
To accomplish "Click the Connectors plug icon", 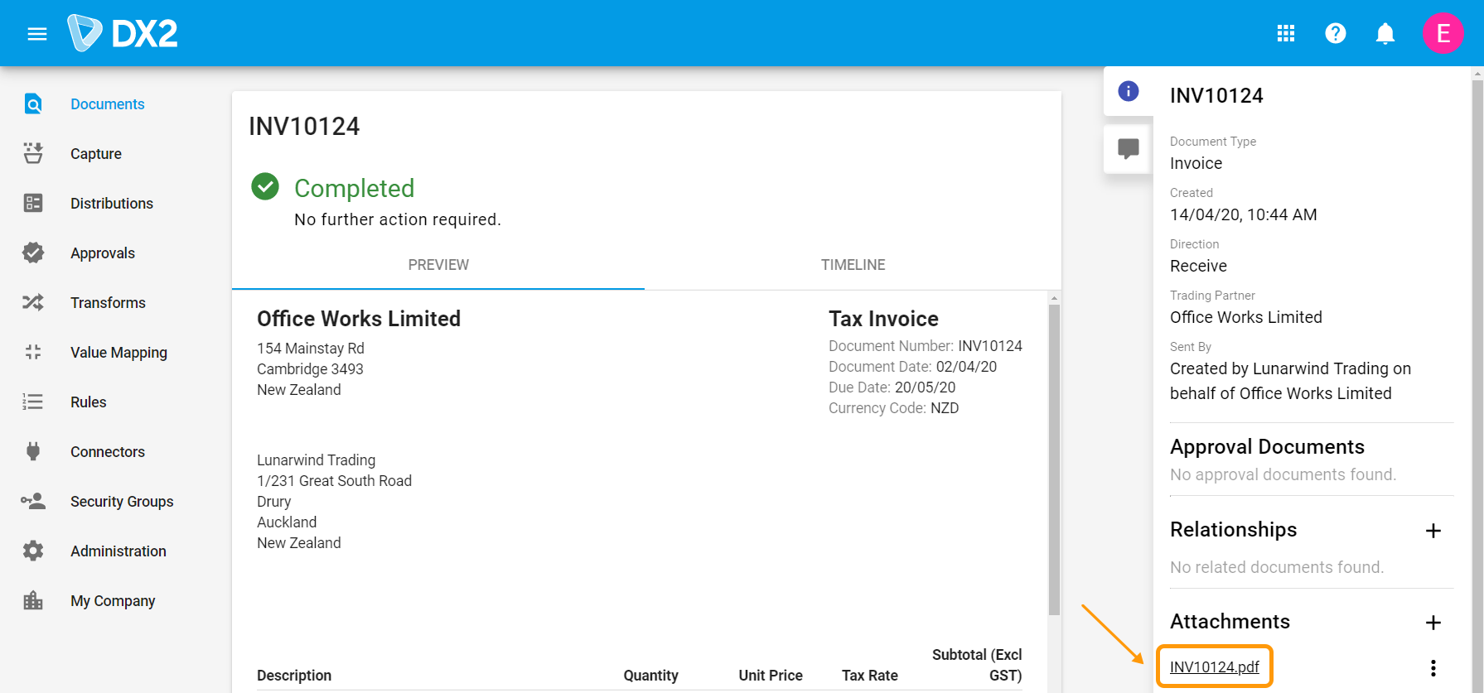I will 33,451.
